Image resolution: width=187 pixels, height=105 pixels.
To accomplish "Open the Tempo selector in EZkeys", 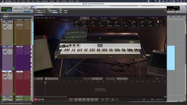I will (x=107, y=99).
